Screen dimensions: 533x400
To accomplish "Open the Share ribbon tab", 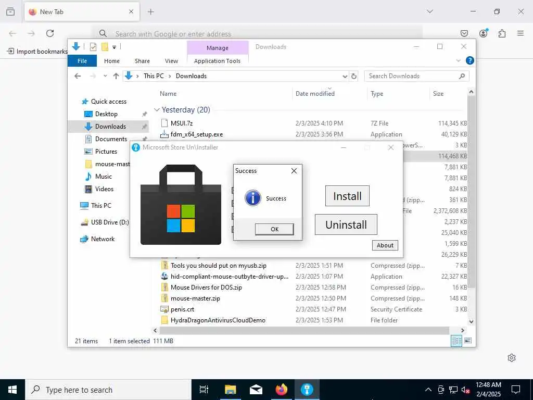I will click(142, 61).
